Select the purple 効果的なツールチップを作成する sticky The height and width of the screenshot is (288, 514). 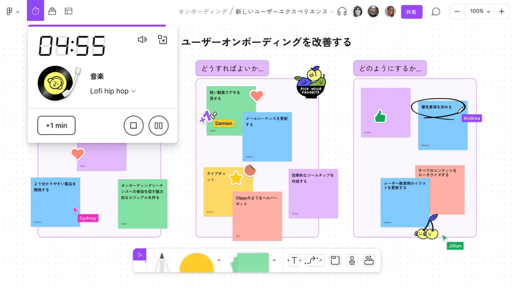[x=313, y=194]
